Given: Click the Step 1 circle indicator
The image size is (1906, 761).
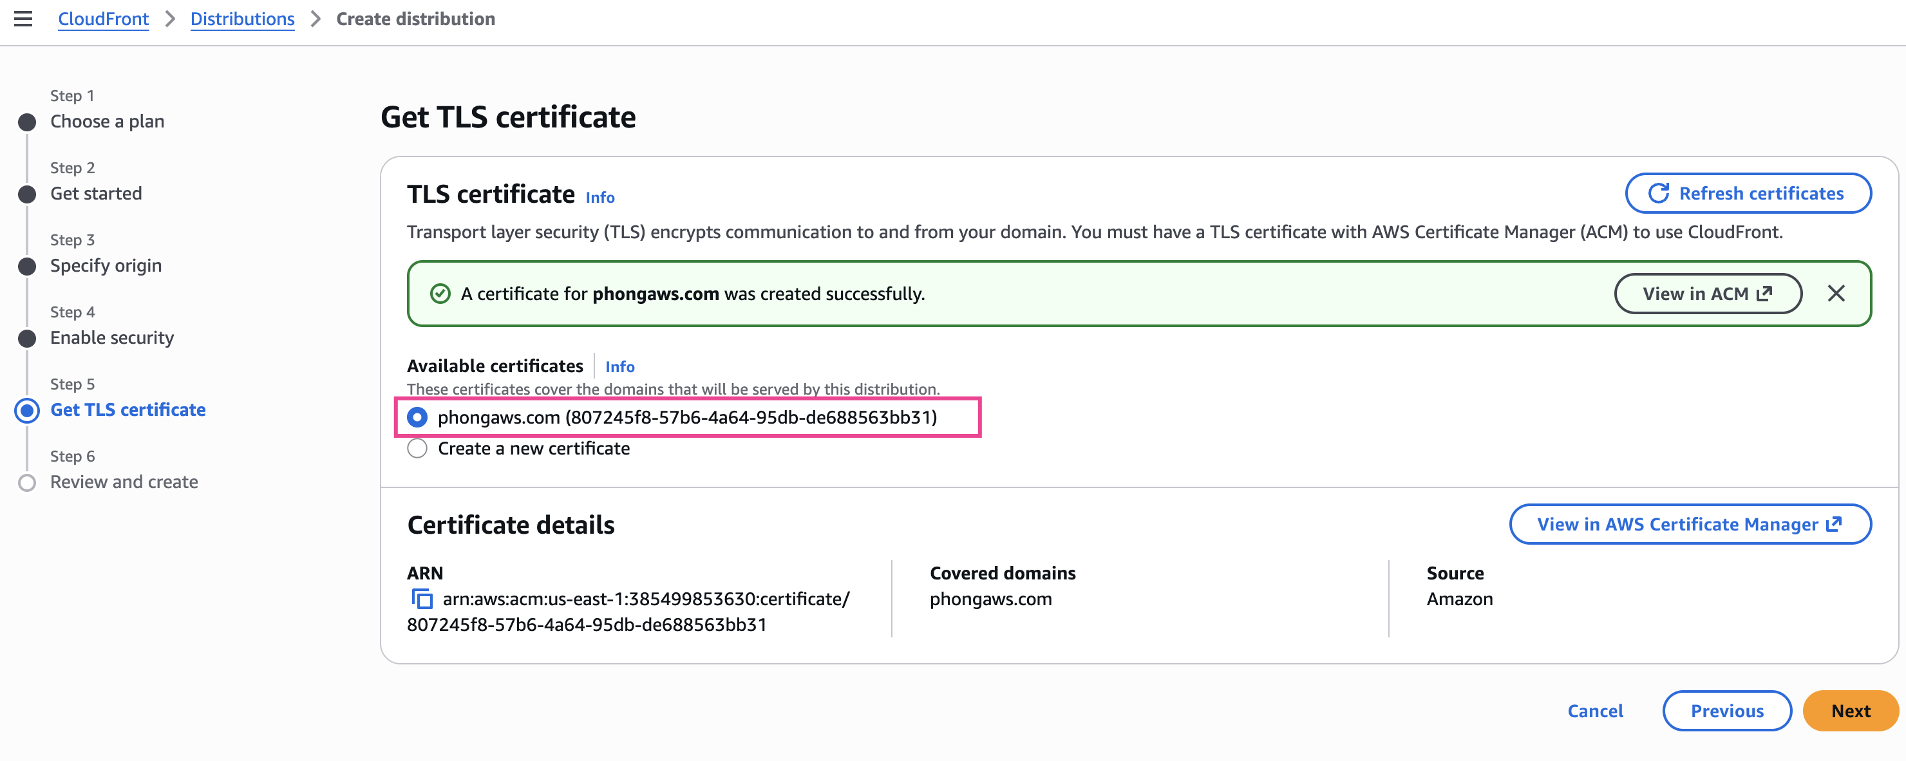Looking at the screenshot, I should 28,122.
